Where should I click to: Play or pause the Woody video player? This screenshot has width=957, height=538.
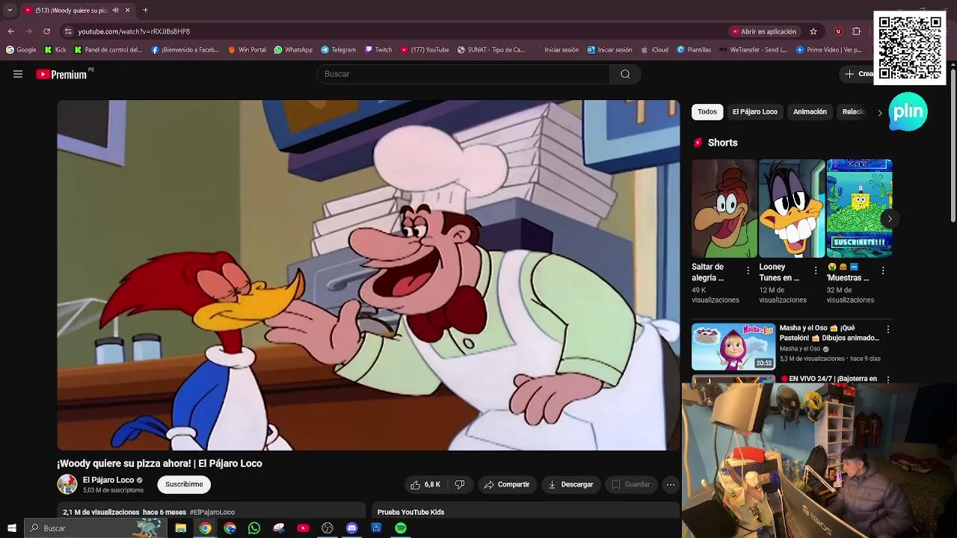[369, 275]
